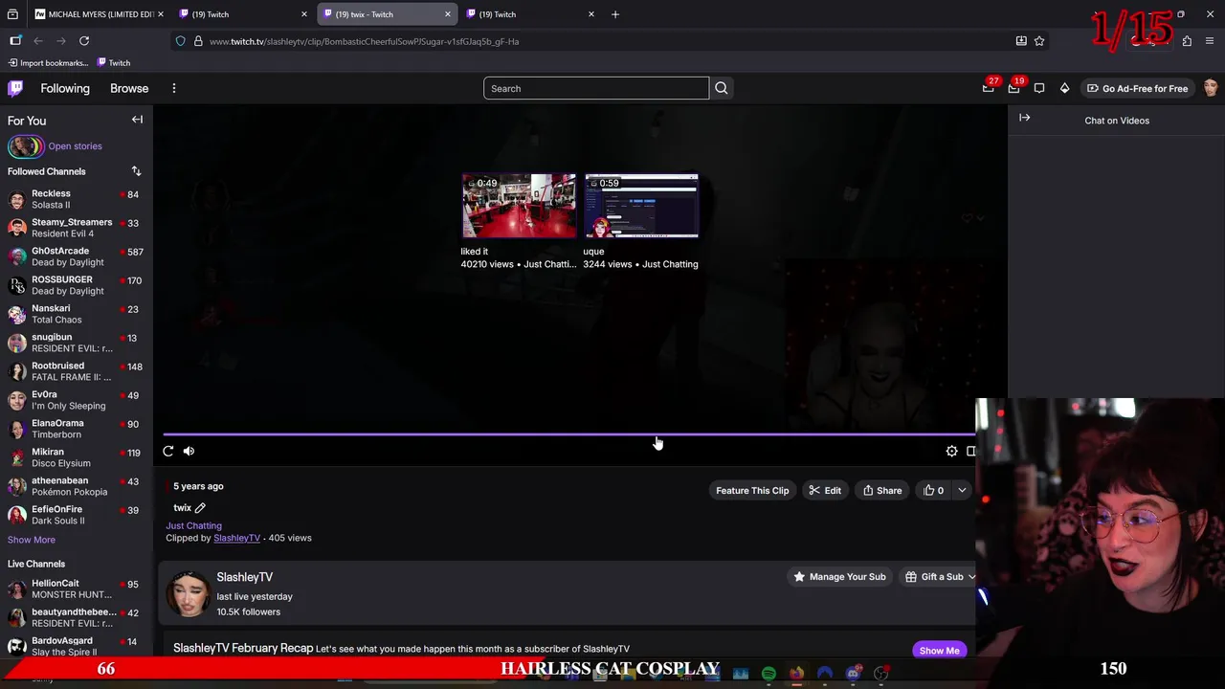Screen dimensions: 1225x689
Task: Click the browser address bar URL
Action: (x=364, y=41)
